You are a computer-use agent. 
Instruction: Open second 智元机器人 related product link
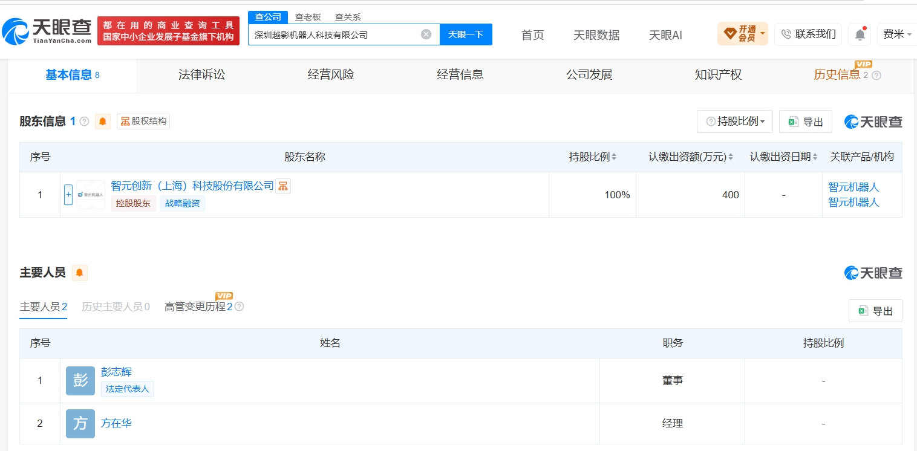click(853, 202)
